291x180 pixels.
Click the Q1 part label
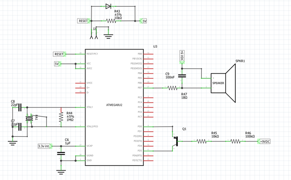click(x=184, y=129)
